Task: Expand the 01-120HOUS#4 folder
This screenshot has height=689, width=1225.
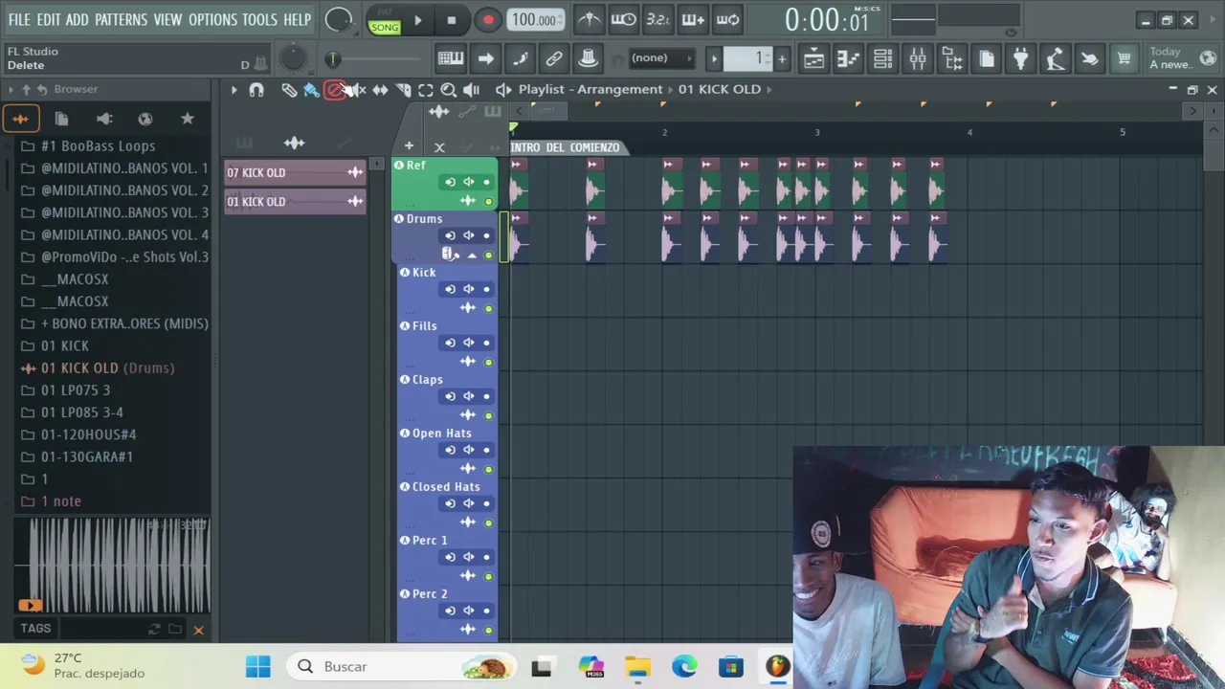Action: tap(88, 434)
